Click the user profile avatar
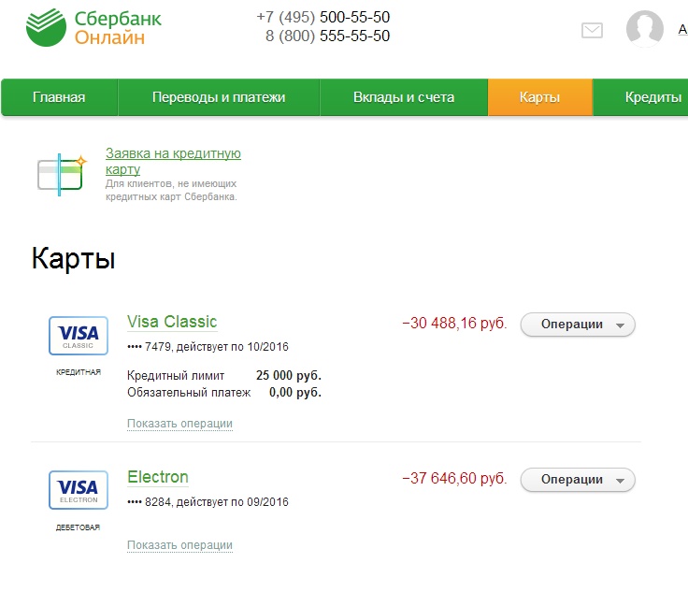The image size is (688, 592). tap(644, 29)
